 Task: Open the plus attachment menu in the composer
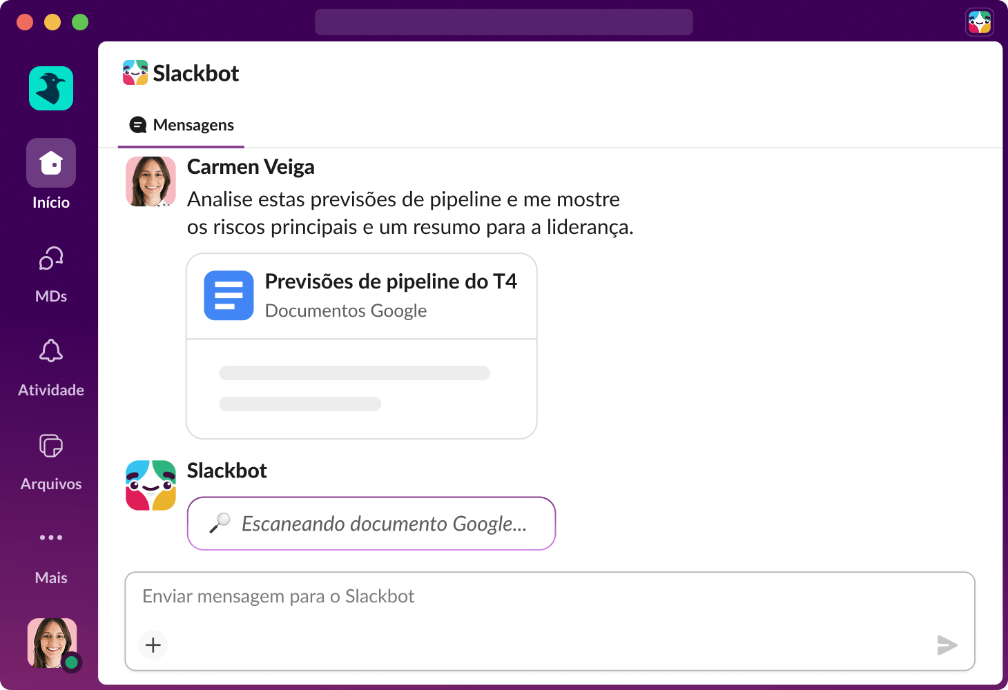coord(153,644)
